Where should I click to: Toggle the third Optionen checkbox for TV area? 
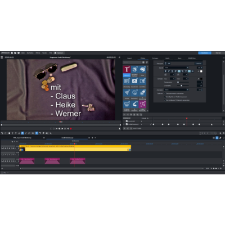[165, 100]
